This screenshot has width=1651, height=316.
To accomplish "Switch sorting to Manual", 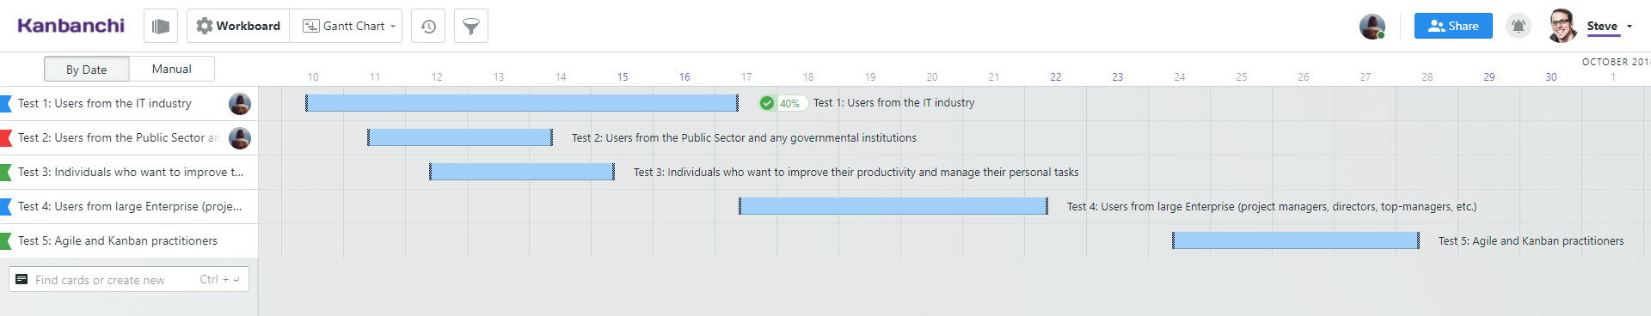I will pos(172,69).
